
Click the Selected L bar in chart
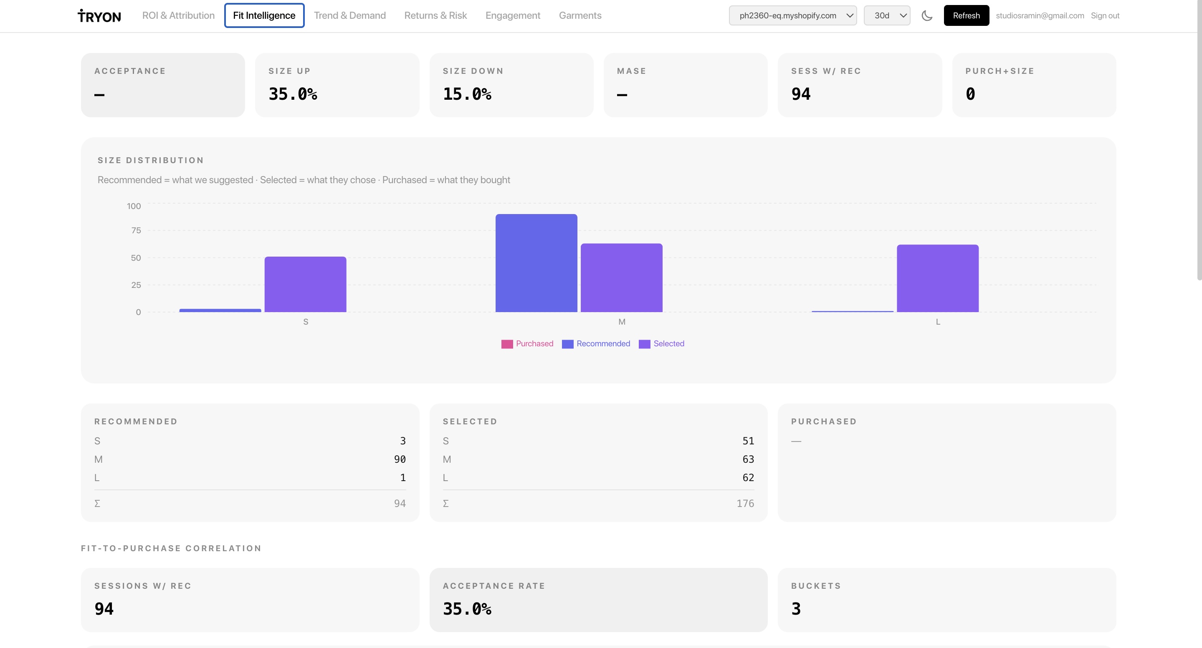click(937, 278)
